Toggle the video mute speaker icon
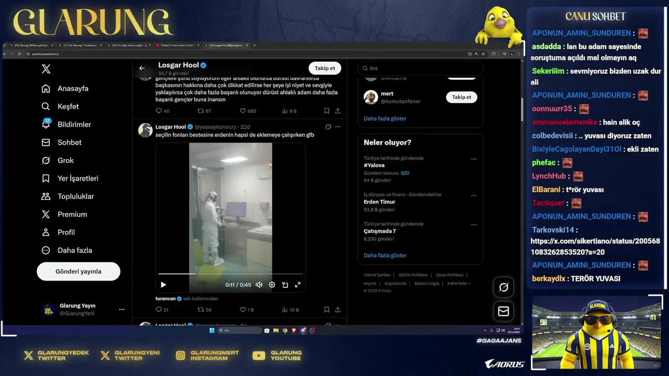This screenshot has width=669, height=376. click(259, 285)
